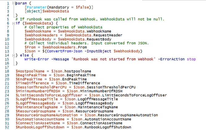Click the $MinimumNumberOfRDSH variable
This screenshot has width=206, height=130.
38,91
